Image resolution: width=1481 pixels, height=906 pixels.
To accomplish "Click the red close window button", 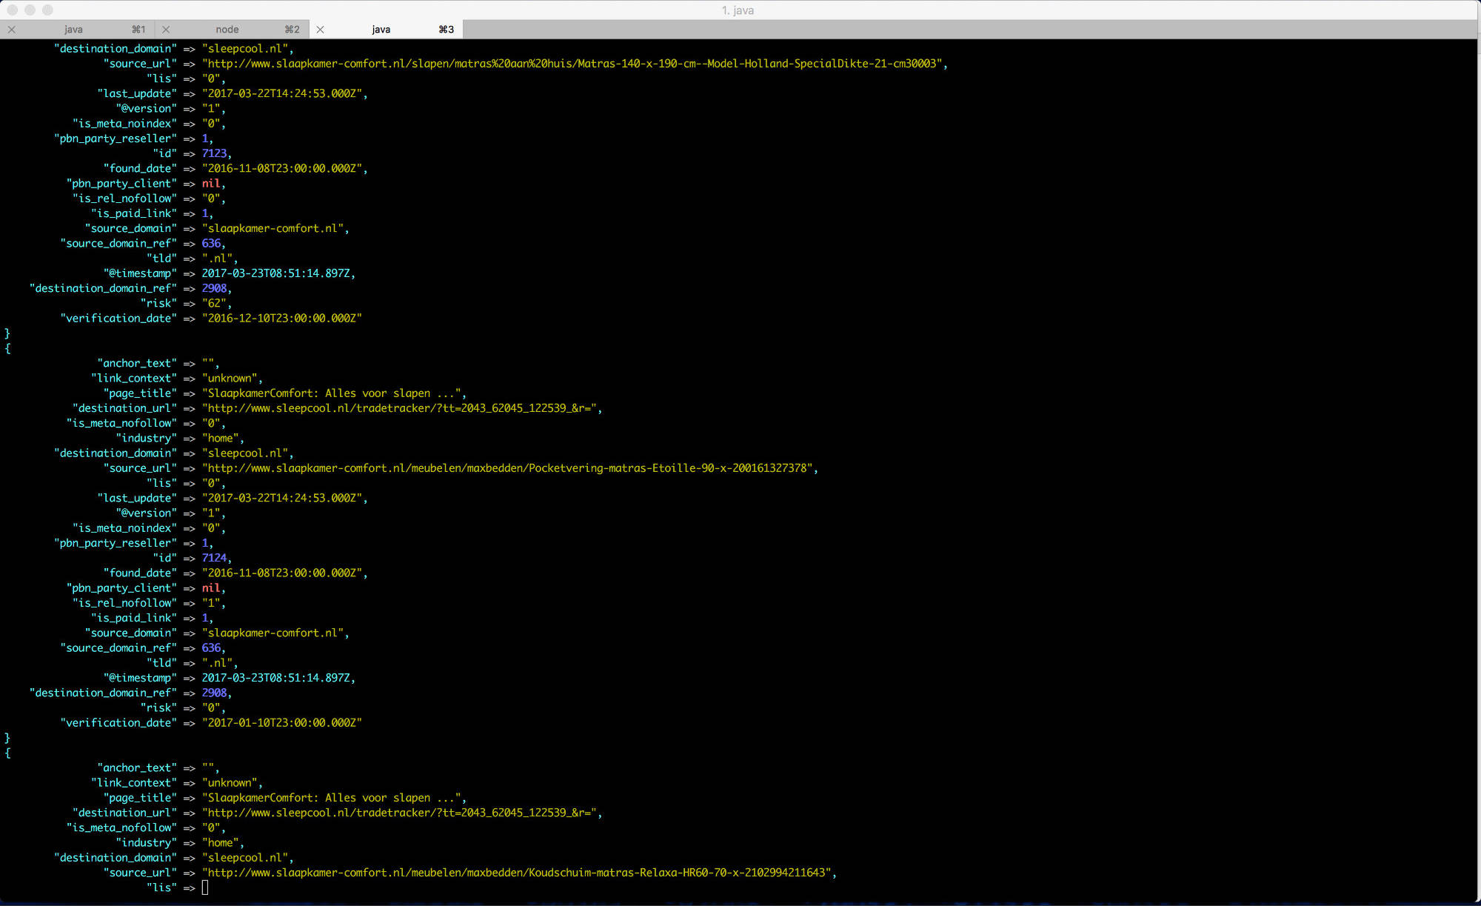I will (13, 10).
